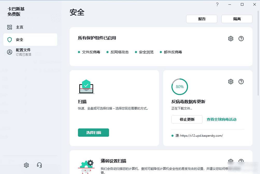Image resolution: width=260 pixels, height=174 pixels.
Task: Maximize the Kaspersky window
Action: click(242, 4)
